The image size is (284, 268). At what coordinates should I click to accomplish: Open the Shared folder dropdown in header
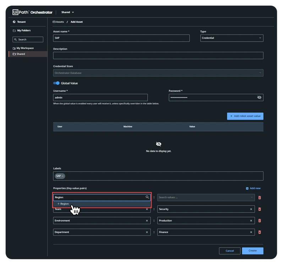coord(67,12)
